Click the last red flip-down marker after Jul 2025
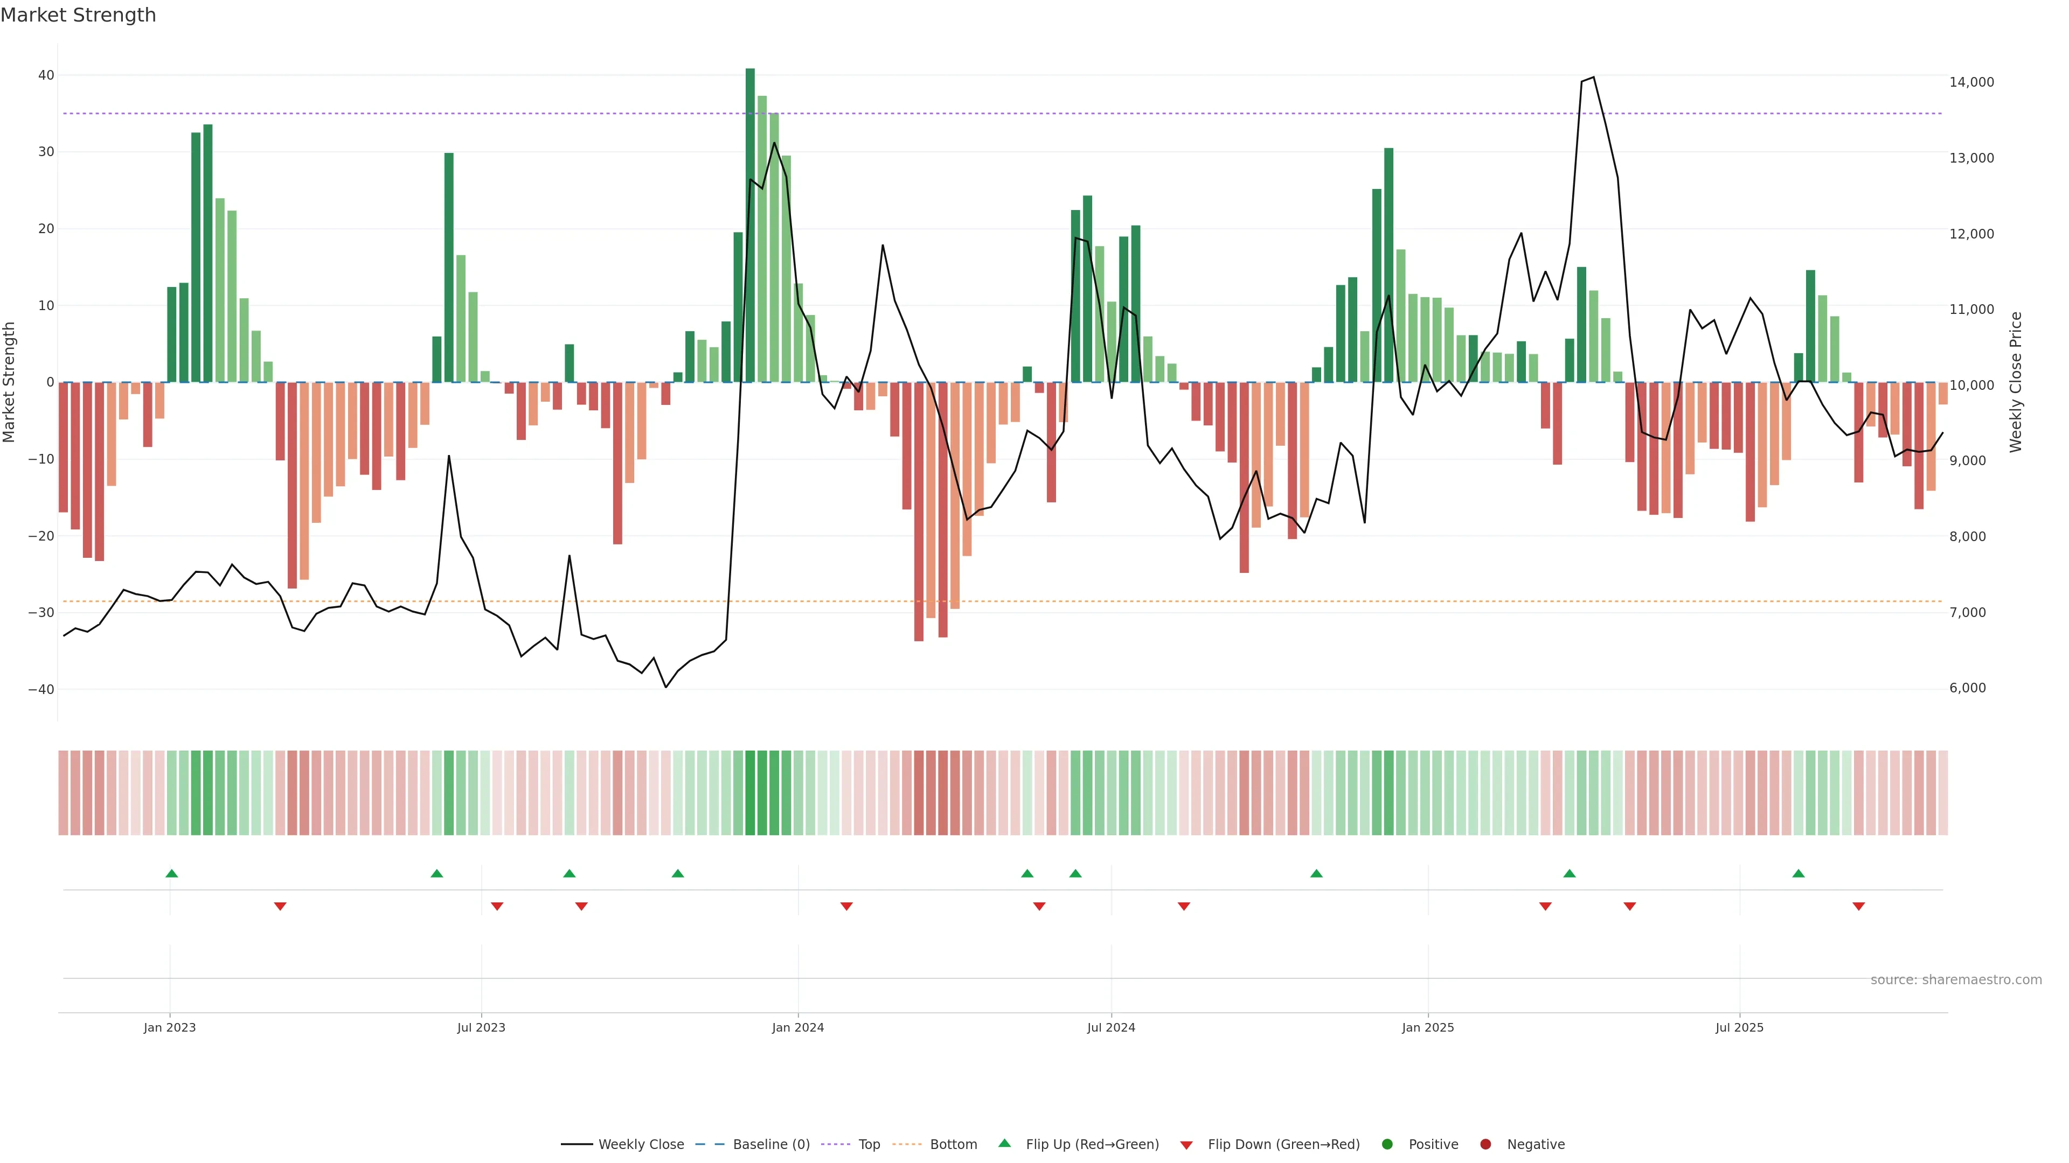This screenshot has height=1163, width=2069. tap(1858, 906)
